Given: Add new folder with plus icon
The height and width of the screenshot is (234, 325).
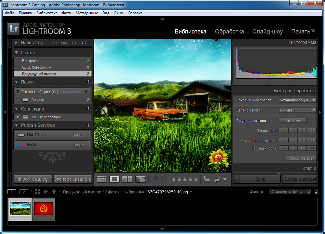Looking at the screenshot, I should point(89,82).
